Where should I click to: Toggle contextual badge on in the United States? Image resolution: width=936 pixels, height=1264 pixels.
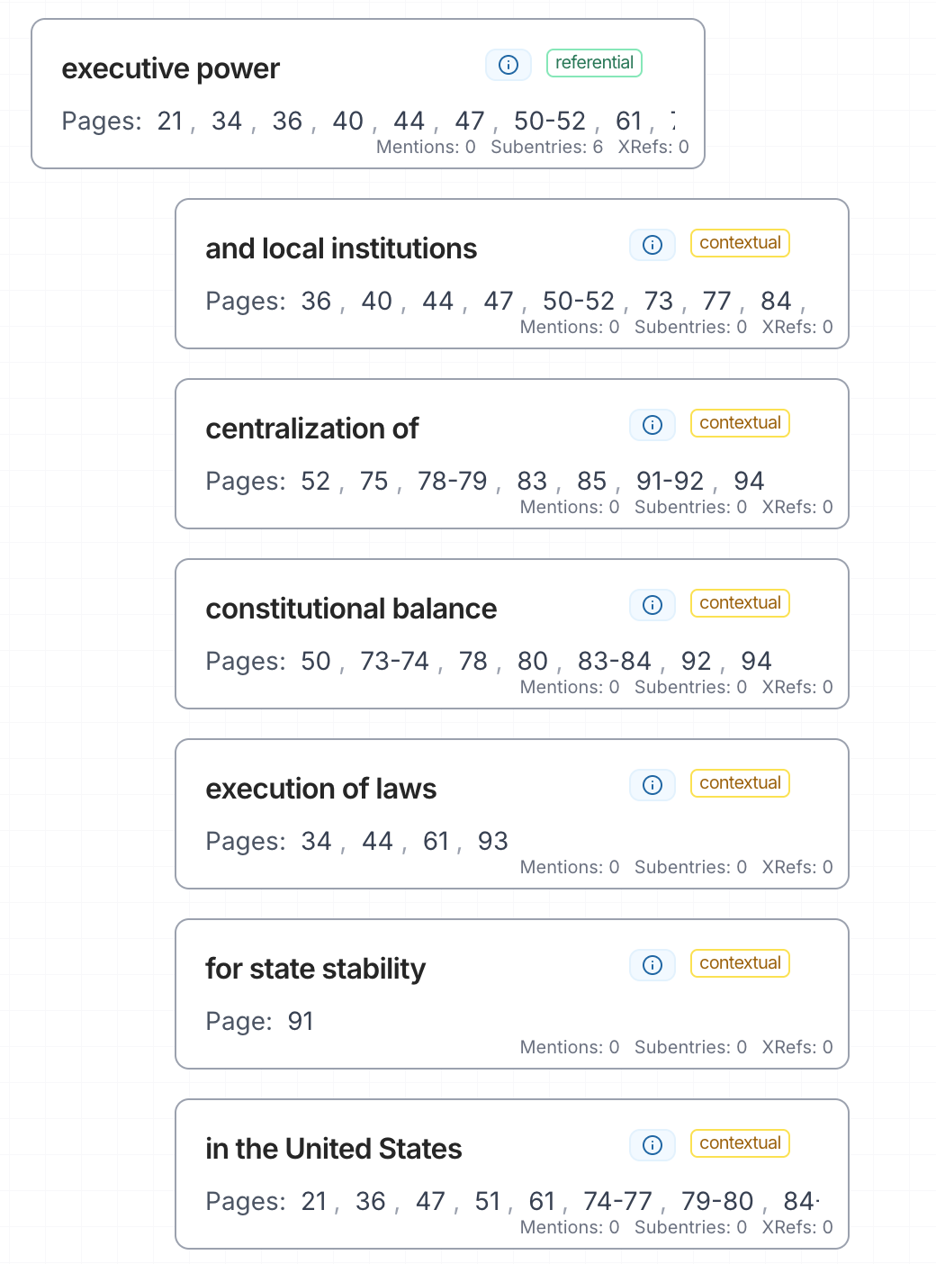740,1142
